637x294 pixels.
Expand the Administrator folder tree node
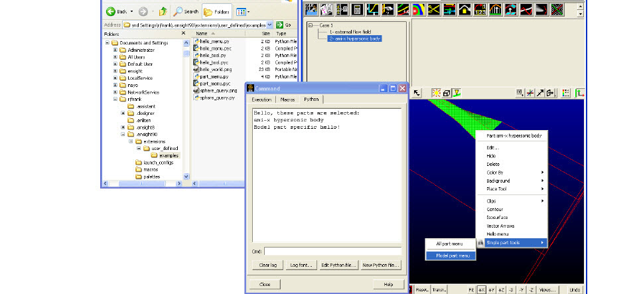pyautogui.click(x=115, y=50)
